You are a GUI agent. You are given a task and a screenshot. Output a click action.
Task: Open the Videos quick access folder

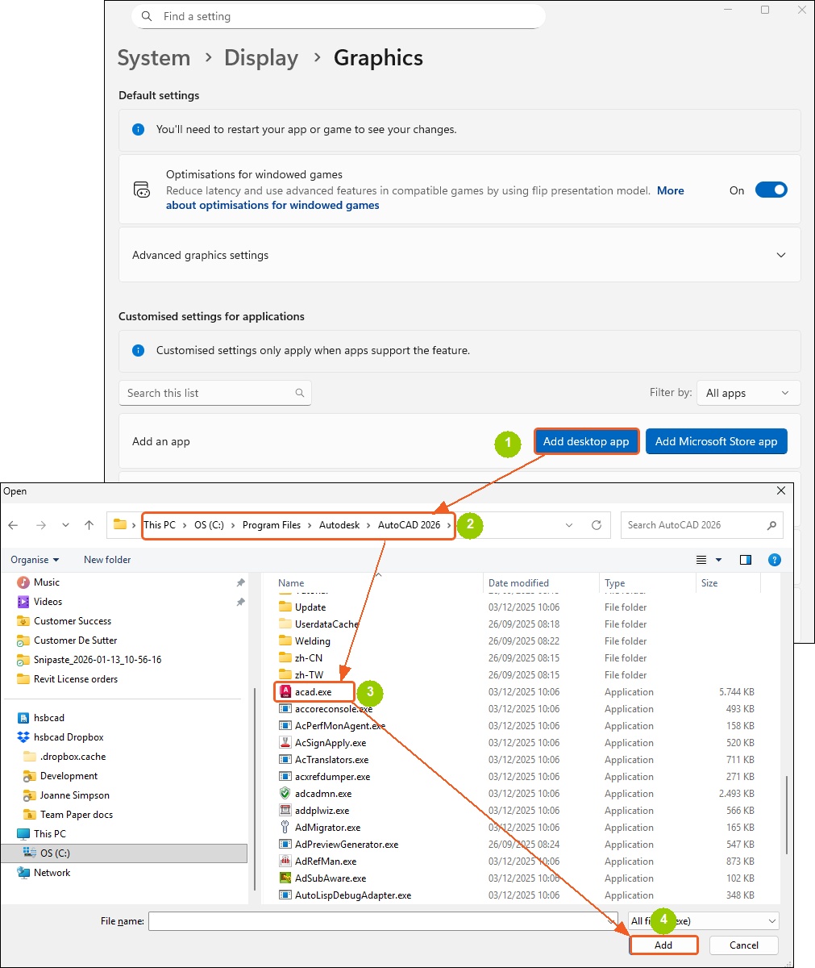click(48, 602)
